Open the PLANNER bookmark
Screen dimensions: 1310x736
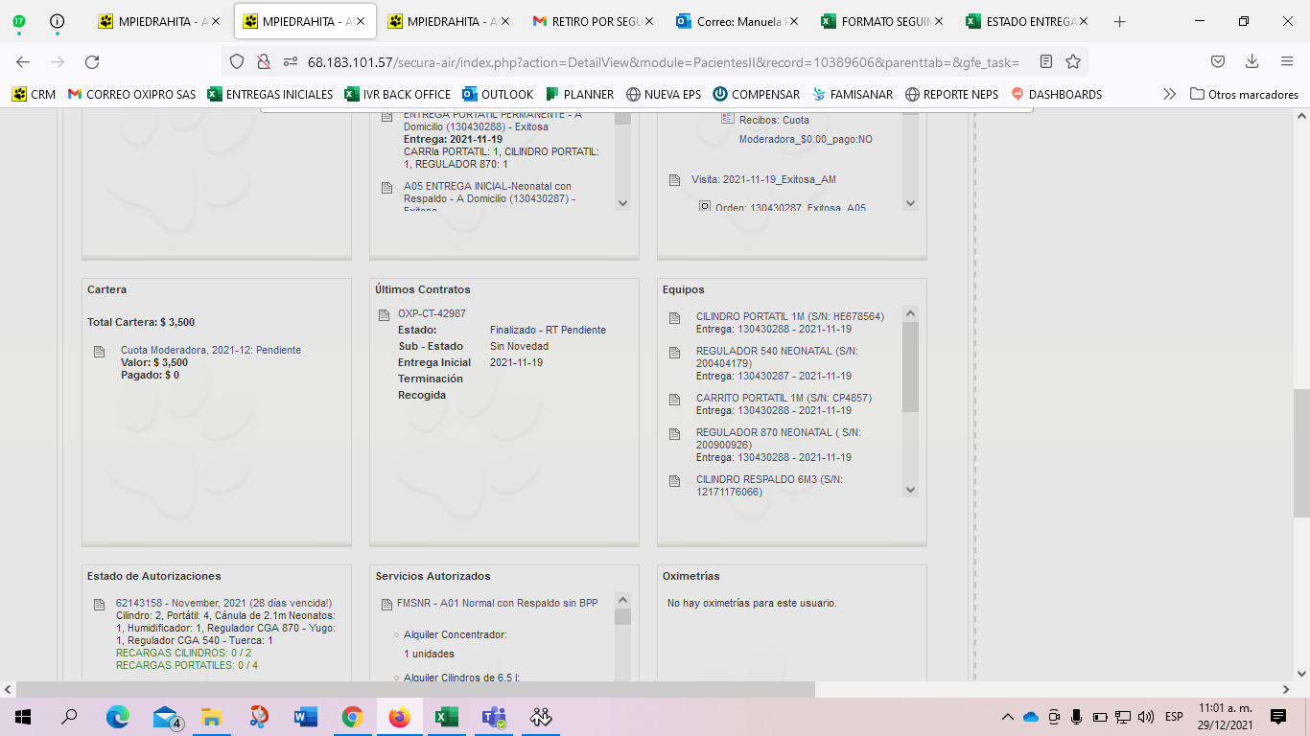coord(579,94)
